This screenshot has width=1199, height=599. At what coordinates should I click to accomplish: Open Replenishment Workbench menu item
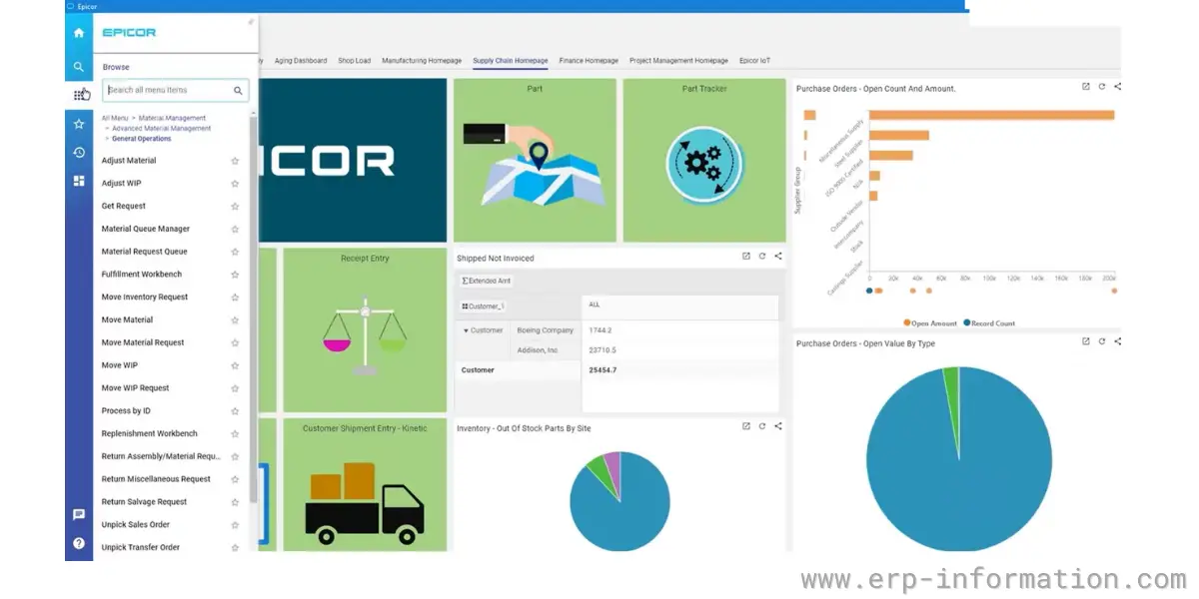tap(150, 434)
